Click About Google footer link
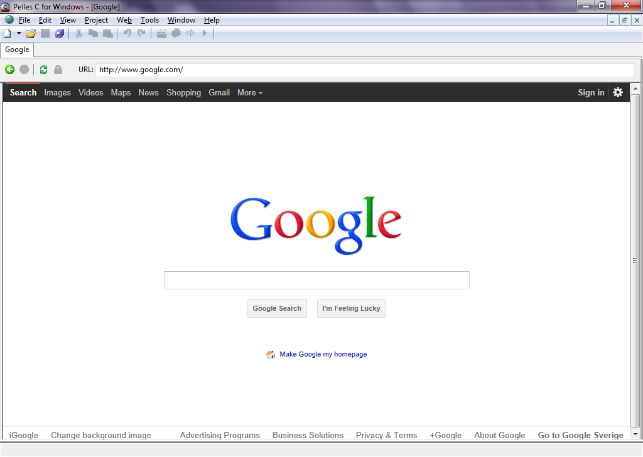The height and width of the screenshot is (457, 643). pos(499,435)
